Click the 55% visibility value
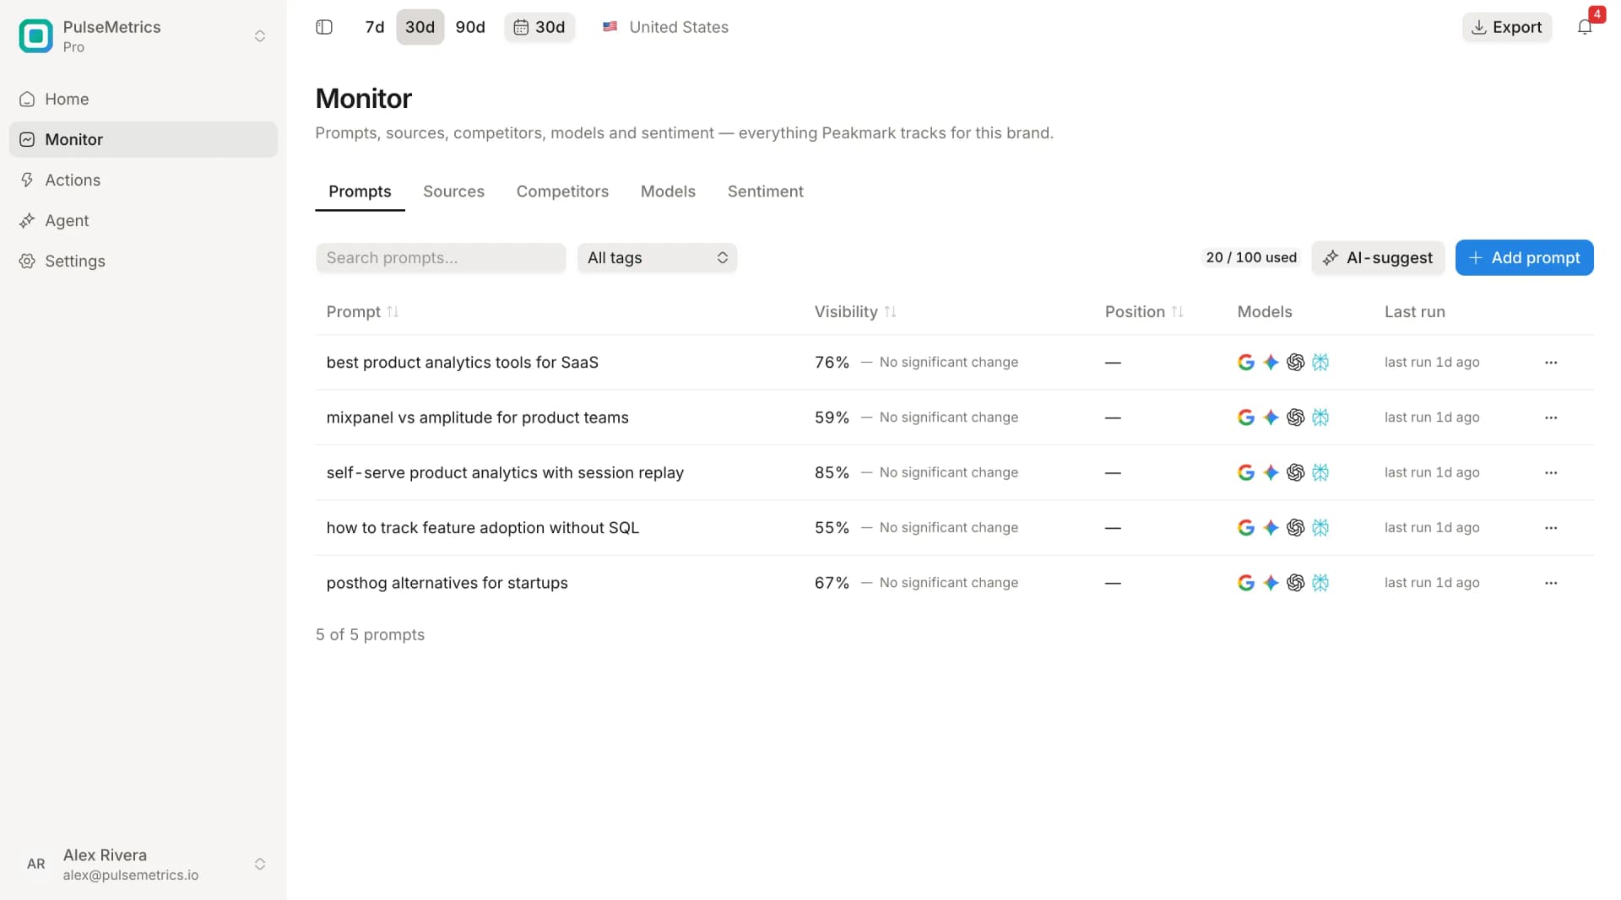 (832, 528)
